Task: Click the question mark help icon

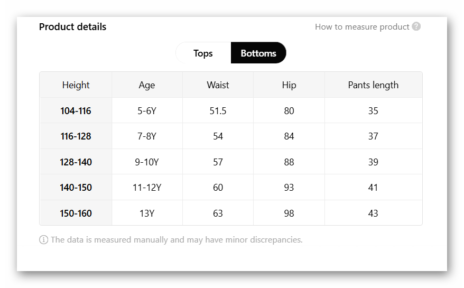Action: (x=416, y=26)
